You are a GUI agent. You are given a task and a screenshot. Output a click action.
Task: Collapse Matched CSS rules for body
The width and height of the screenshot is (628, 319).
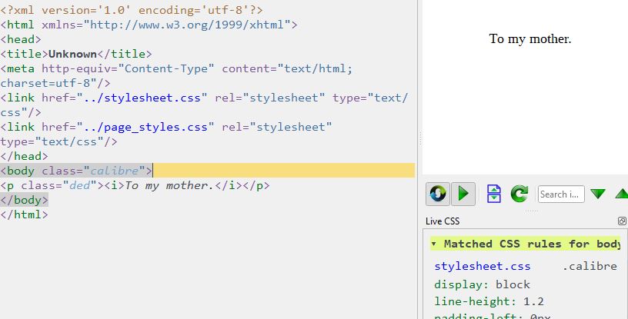(433, 244)
